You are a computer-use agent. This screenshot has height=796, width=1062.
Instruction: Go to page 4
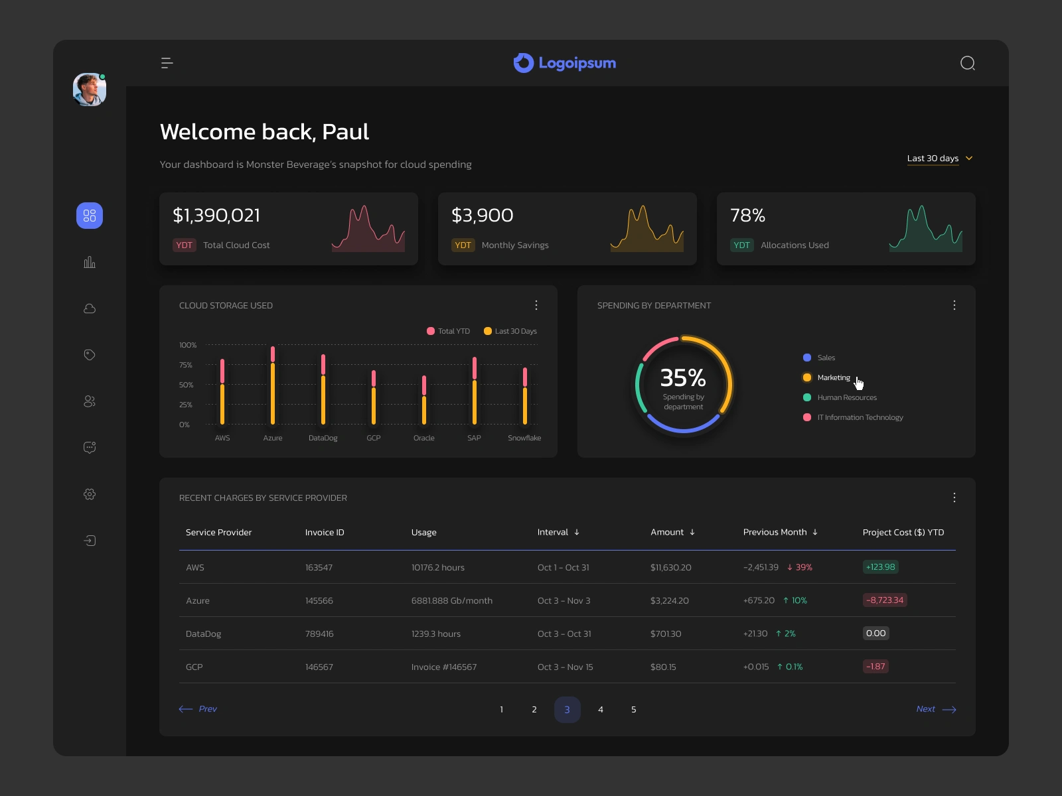click(601, 710)
